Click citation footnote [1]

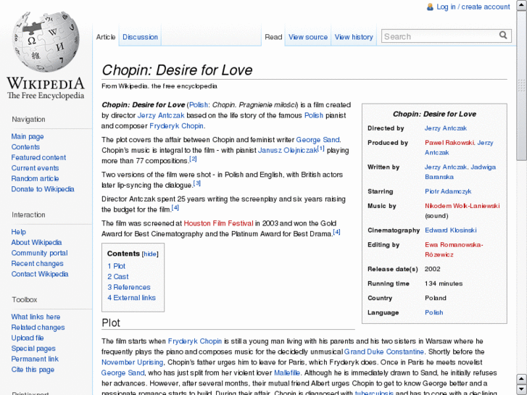pyautogui.click(x=321, y=148)
